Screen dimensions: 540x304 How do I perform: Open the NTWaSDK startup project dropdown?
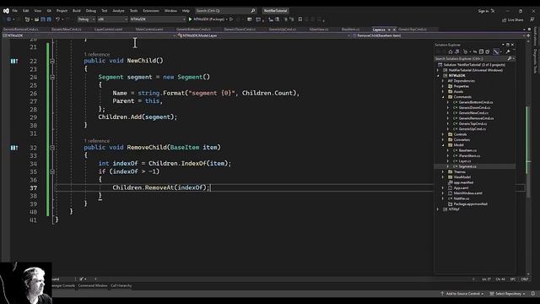[x=158, y=19]
